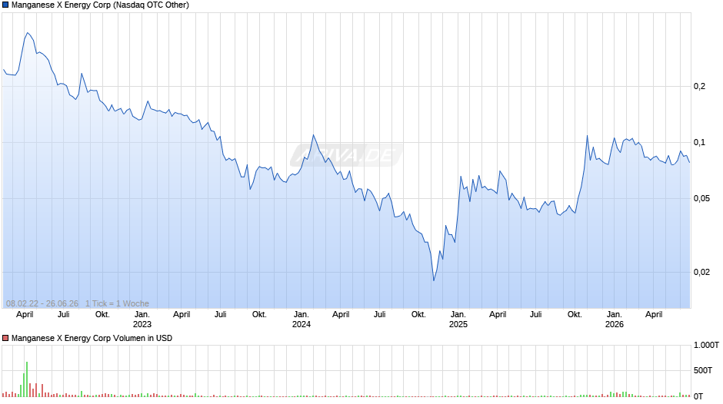The height and width of the screenshot is (404, 723).
Task: Click the chart title 'Manganese X Energy Corp (Nasdaq OTC Other)'
Action: coord(100,5)
